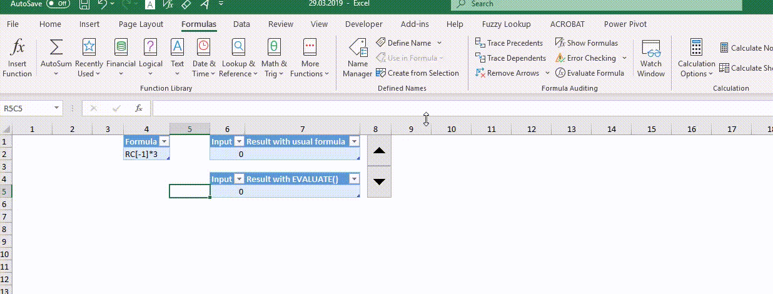Click the Enter checkmark in formula bar
The image size is (773, 294).
(x=116, y=108)
